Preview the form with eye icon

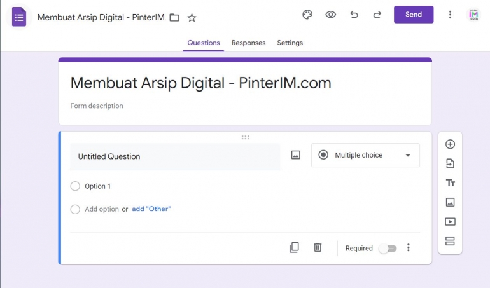pyautogui.click(x=331, y=15)
